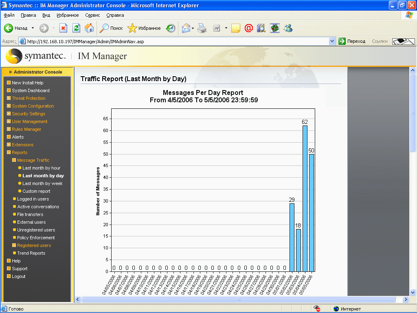
Task: Go to the browser Home page icon
Action: 89,28
